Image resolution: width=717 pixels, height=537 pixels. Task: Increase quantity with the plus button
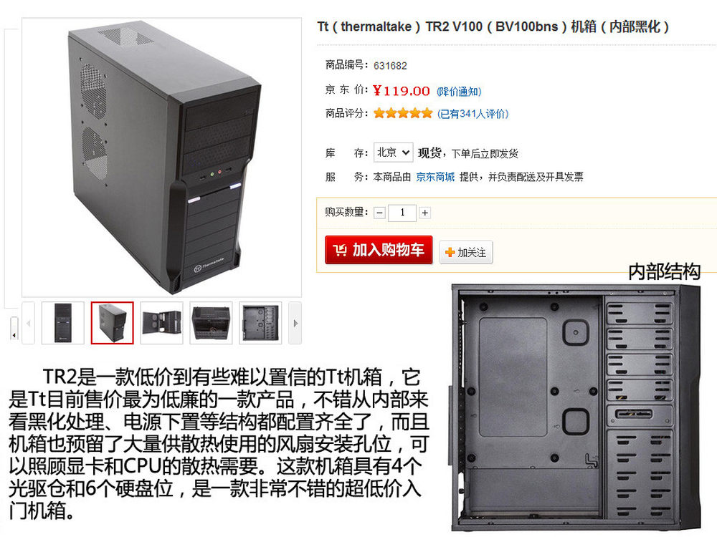tap(424, 213)
